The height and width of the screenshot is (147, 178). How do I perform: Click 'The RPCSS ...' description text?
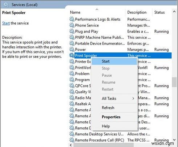tap(138, 140)
